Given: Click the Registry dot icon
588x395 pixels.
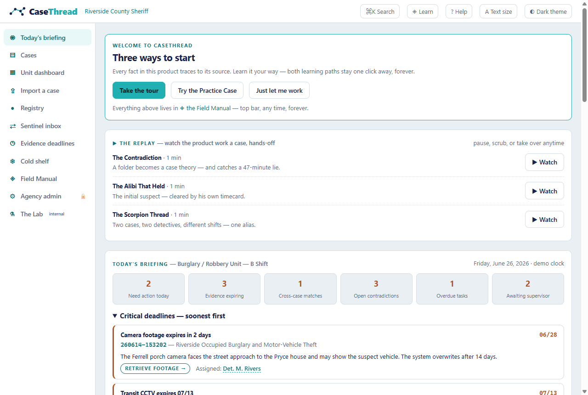Looking at the screenshot, I should click(12, 108).
